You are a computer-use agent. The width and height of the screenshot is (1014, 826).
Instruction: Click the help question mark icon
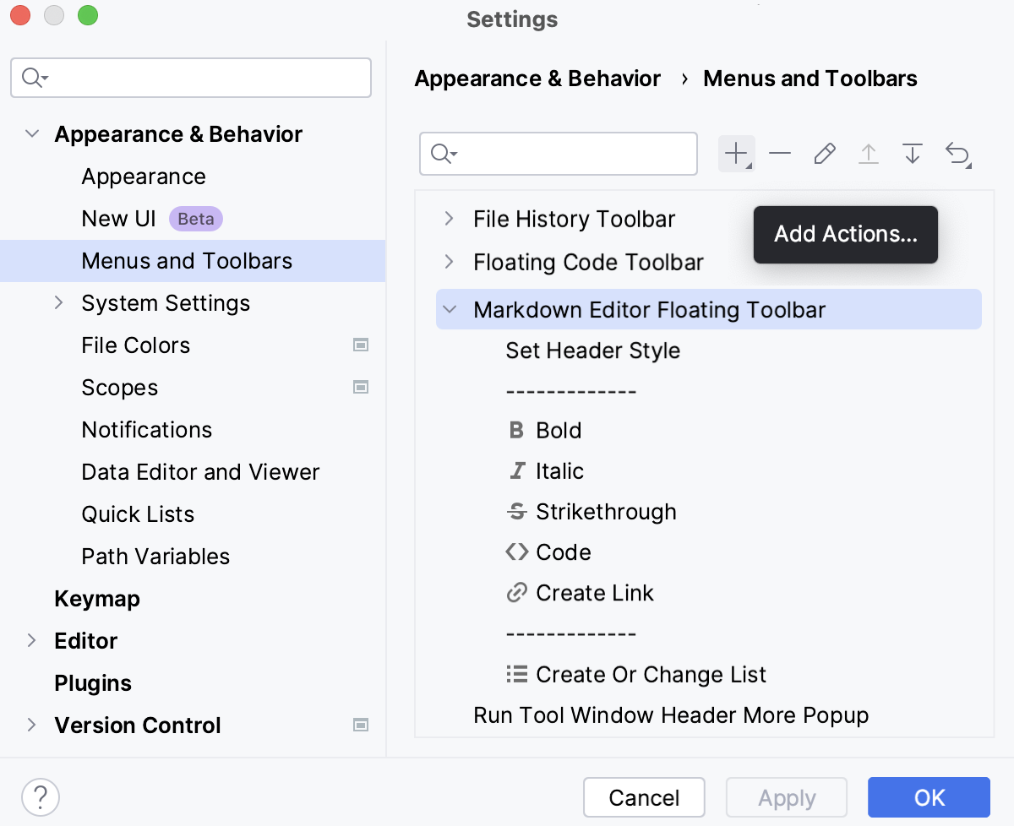(x=41, y=796)
